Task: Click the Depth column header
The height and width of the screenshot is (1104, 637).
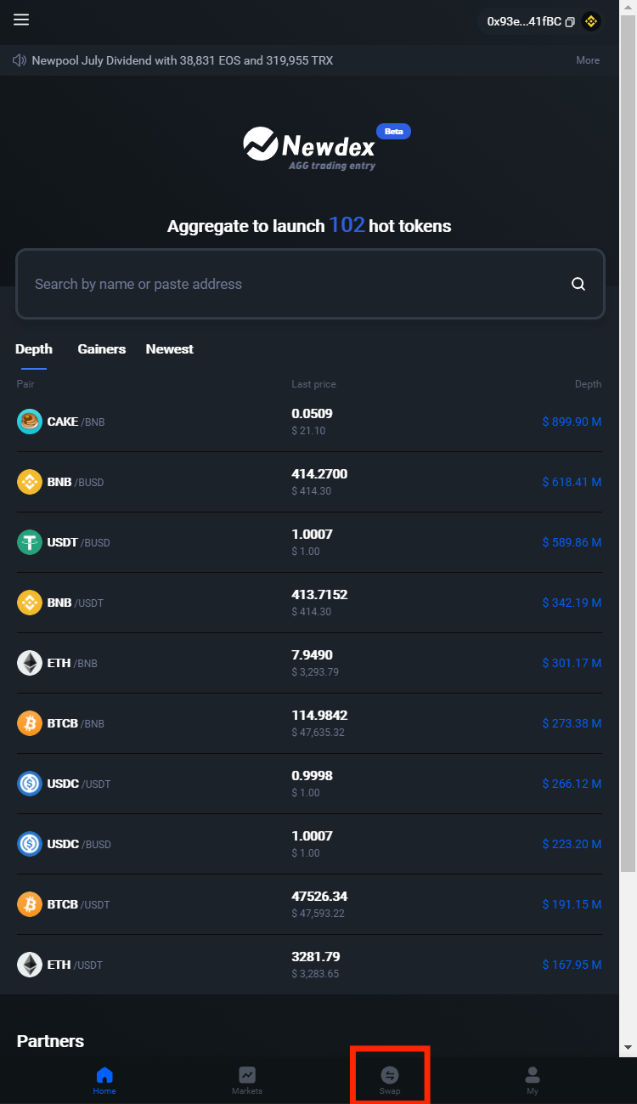Action: pos(588,384)
